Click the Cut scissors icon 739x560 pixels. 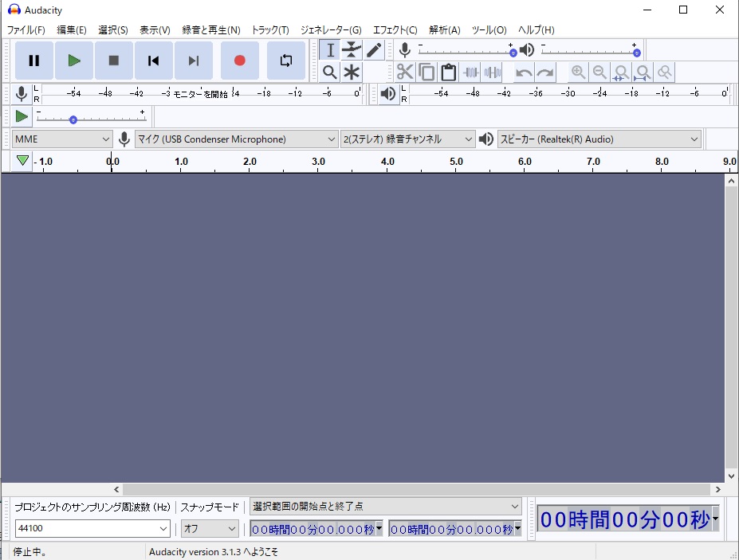tap(405, 72)
